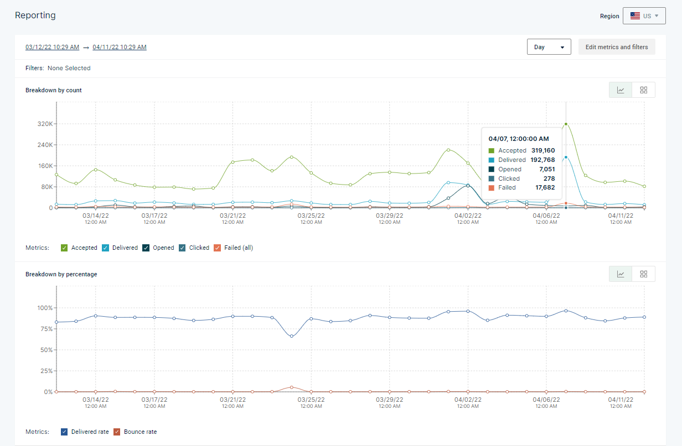Click the Delivered rate dip point near 03/24

[292, 336]
